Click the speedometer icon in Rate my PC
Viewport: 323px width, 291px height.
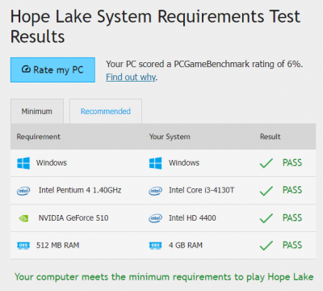(26, 70)
